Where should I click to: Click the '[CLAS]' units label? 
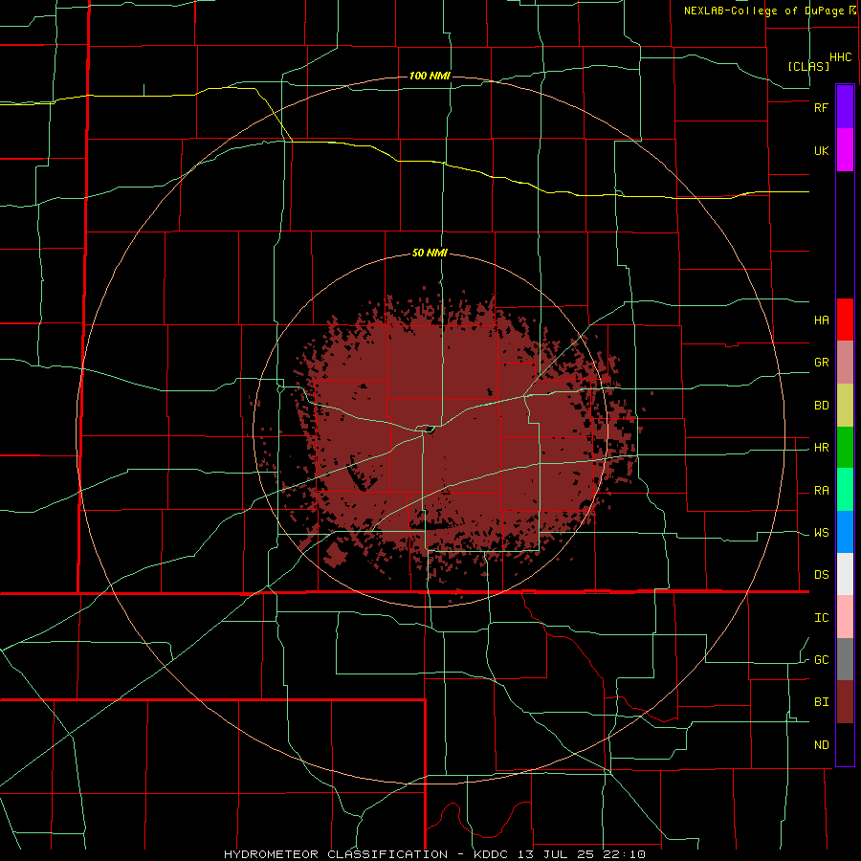click(x=808, y=66)
